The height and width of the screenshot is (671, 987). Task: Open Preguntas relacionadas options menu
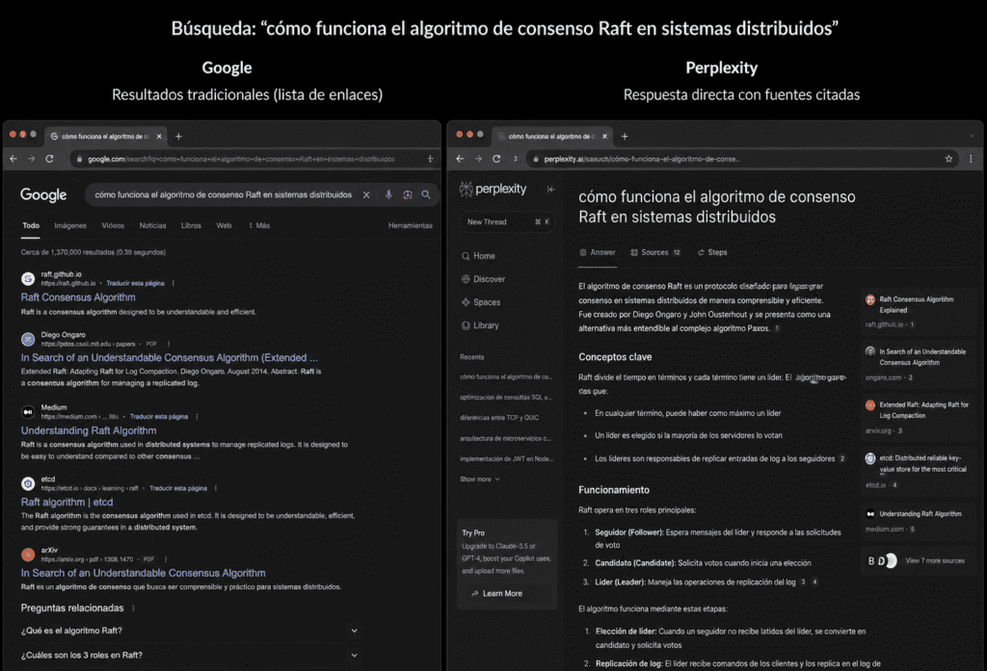coord(133,608)
